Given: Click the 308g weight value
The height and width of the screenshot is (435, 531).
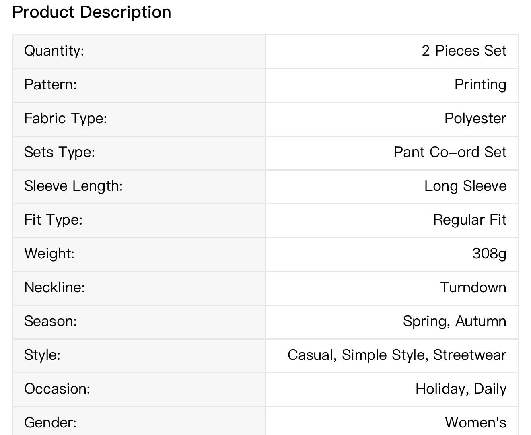Looking at the screenshot, I should point(490,254).
